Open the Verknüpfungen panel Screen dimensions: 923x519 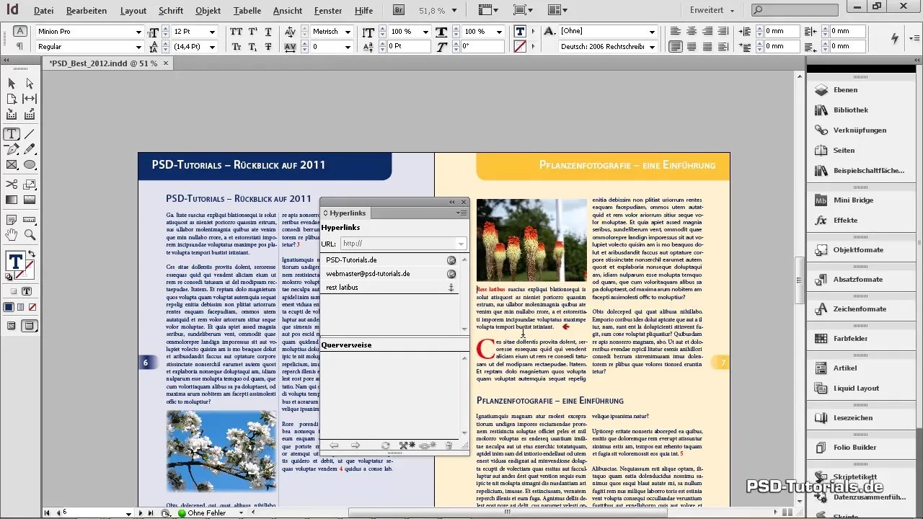pos(860,130)
